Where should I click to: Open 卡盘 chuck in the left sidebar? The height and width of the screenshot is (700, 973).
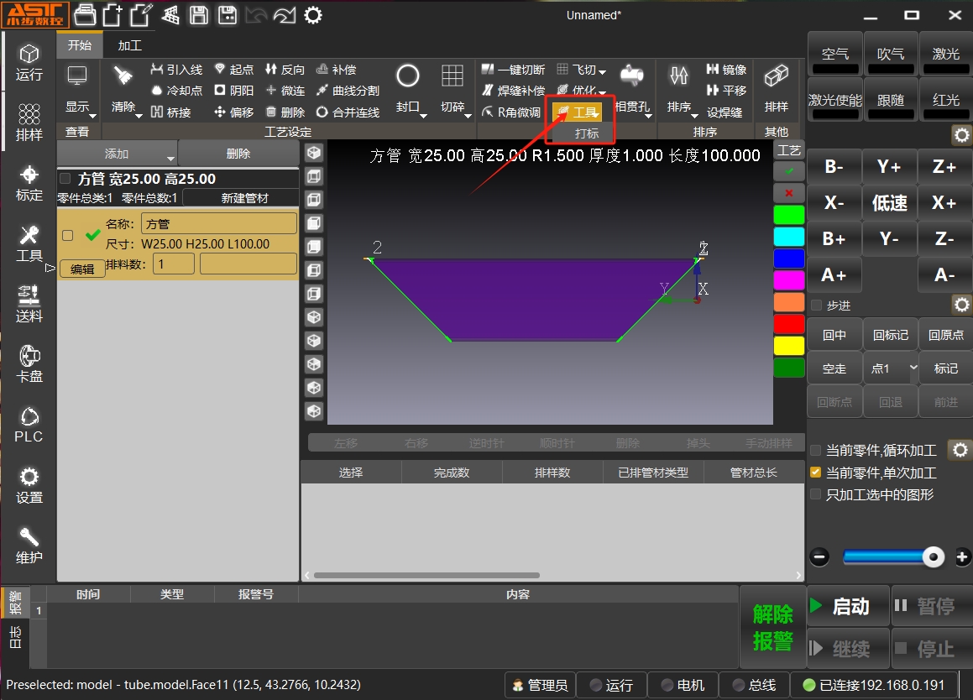pyautogui.click(x=29, y=365)
